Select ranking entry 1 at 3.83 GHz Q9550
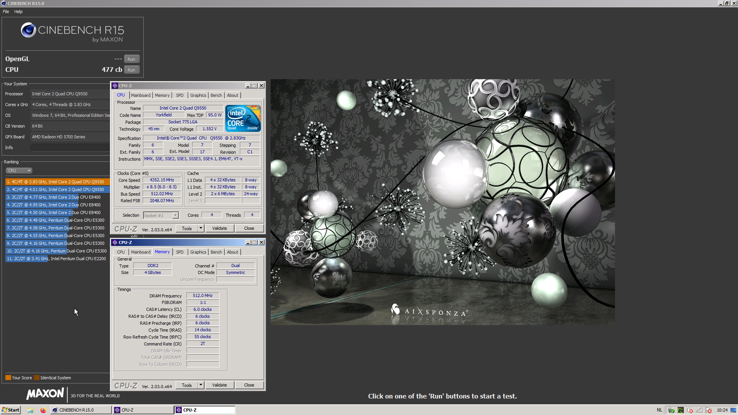The height and width of the screenshot is (415, 738). (x=58, y=182)
